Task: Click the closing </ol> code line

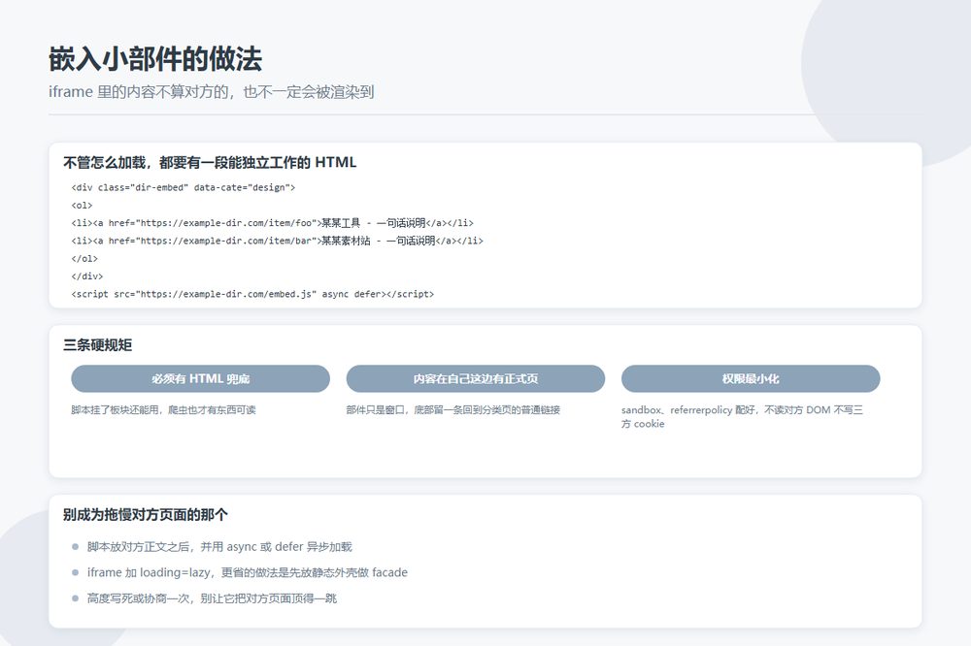Action: pyautogui.click(x=84, y=259)
